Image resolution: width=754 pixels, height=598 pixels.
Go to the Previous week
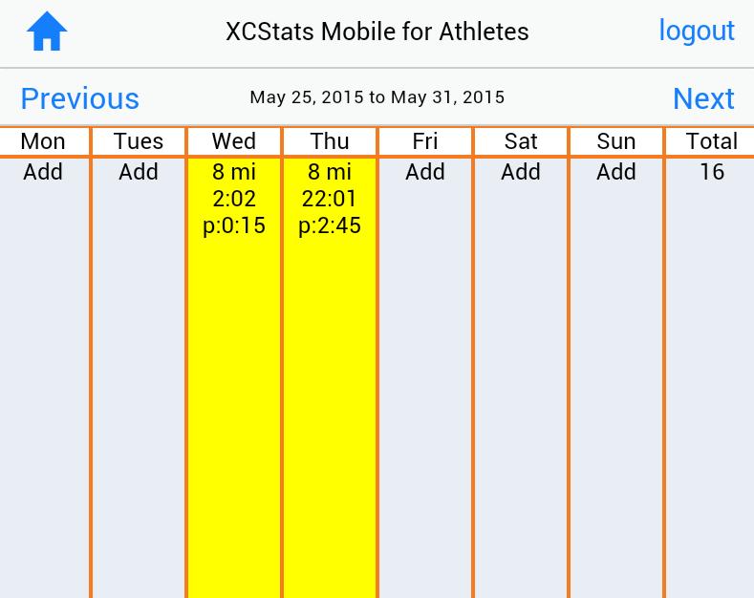coord(79,98)
